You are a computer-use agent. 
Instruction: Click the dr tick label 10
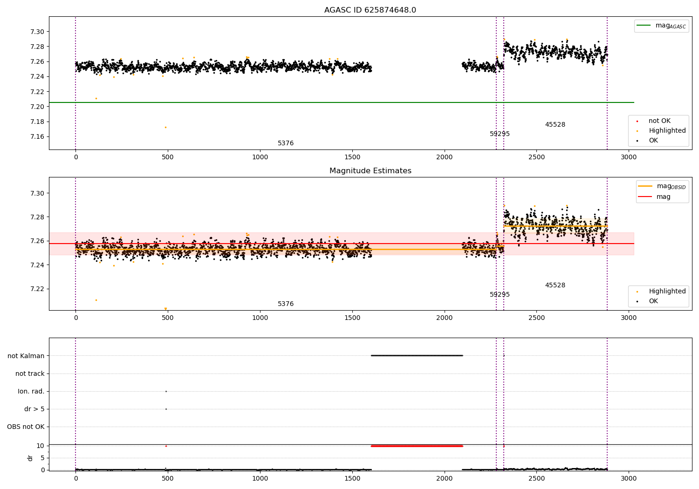[x=40, y=446]
